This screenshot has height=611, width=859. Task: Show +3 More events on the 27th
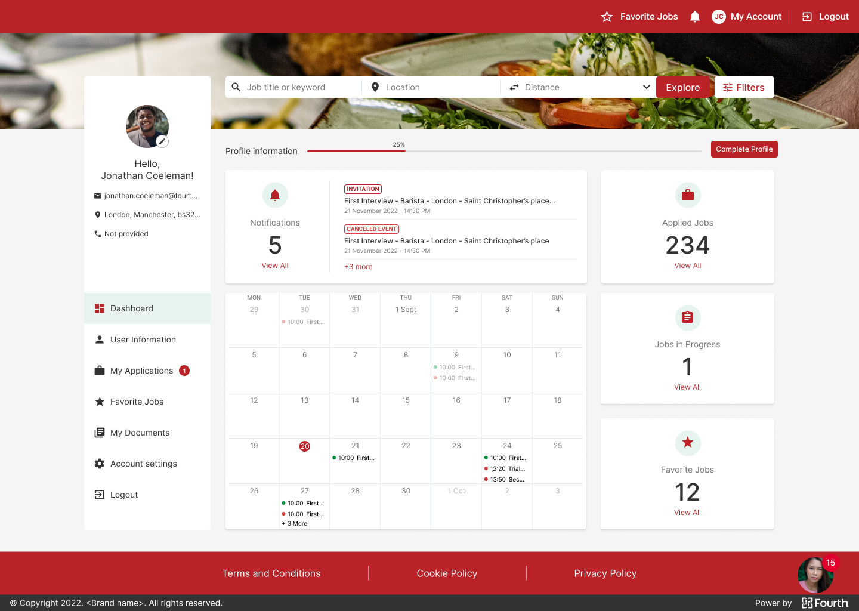click(x=295, y=524)
